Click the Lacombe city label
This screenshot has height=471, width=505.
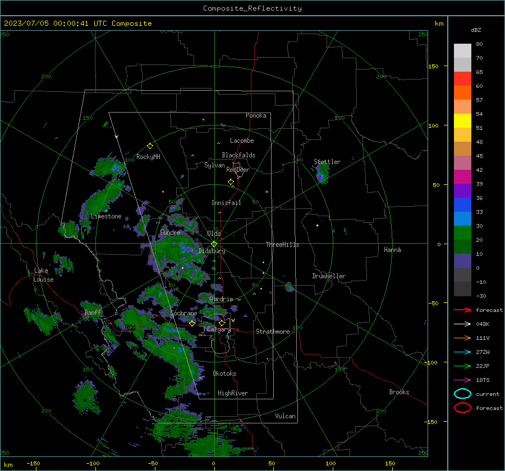tap(242, 141)
